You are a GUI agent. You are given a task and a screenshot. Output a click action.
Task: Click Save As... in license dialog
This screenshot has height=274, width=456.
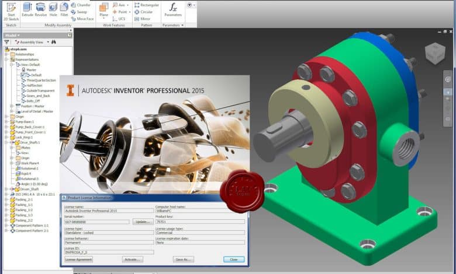[183, 259]
